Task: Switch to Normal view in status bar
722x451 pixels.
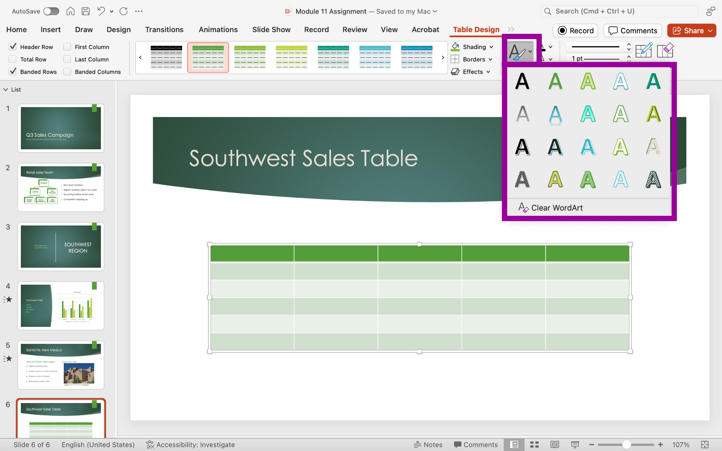Action: [x=514, y=445]
